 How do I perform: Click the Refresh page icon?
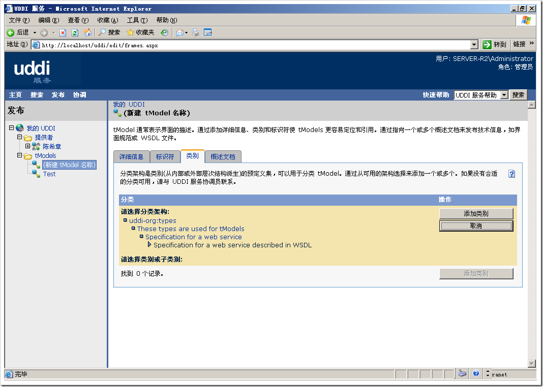click(75, 33)
